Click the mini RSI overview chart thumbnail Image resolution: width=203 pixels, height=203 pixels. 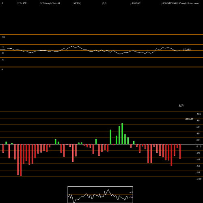100,194
